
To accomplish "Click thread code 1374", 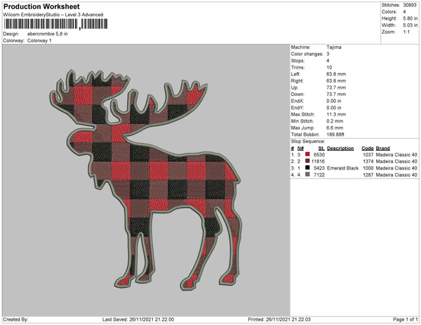I will (x=368, y=161).
